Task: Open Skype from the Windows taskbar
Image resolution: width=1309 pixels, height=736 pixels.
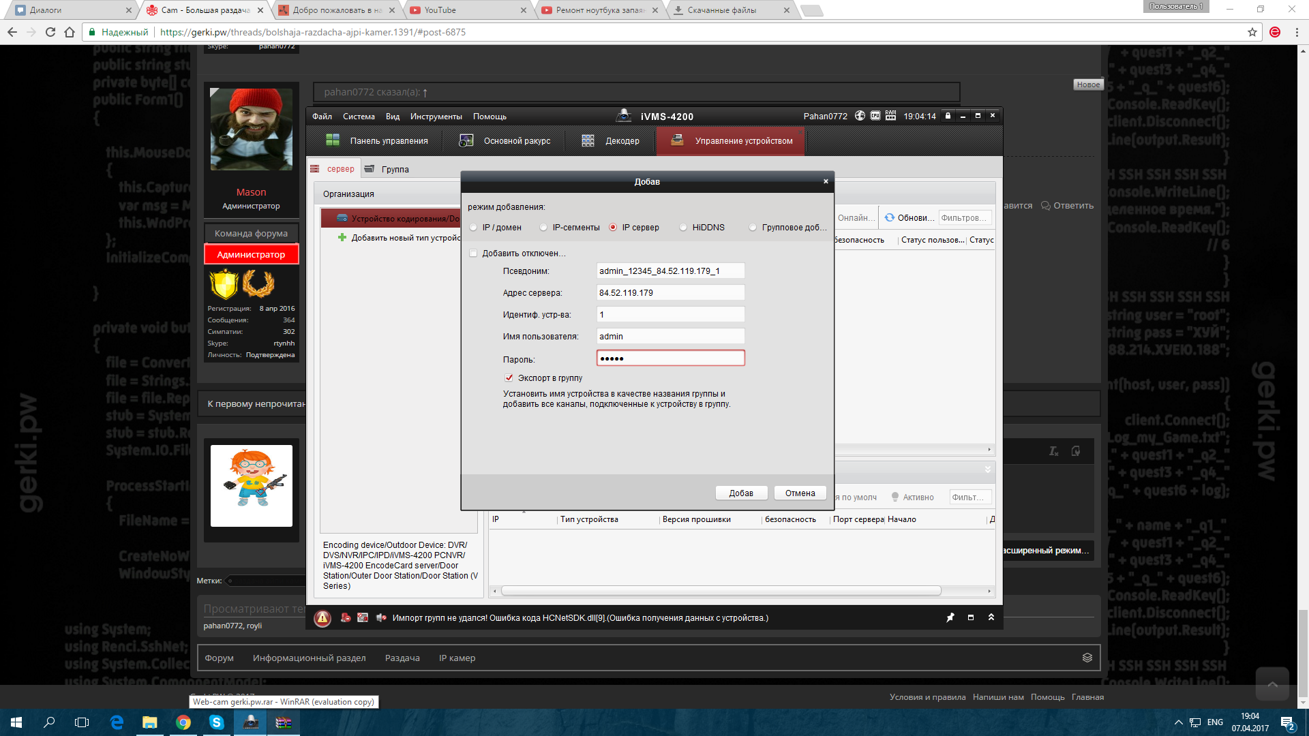Action: click(216, 722)
